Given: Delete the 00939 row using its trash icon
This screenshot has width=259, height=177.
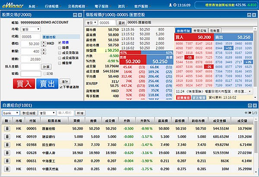Looking at the screenshot, I should point(7,137).
